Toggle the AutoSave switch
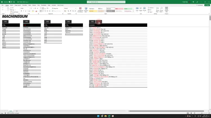This screenshot has width=211, height=118. [10, 2]
